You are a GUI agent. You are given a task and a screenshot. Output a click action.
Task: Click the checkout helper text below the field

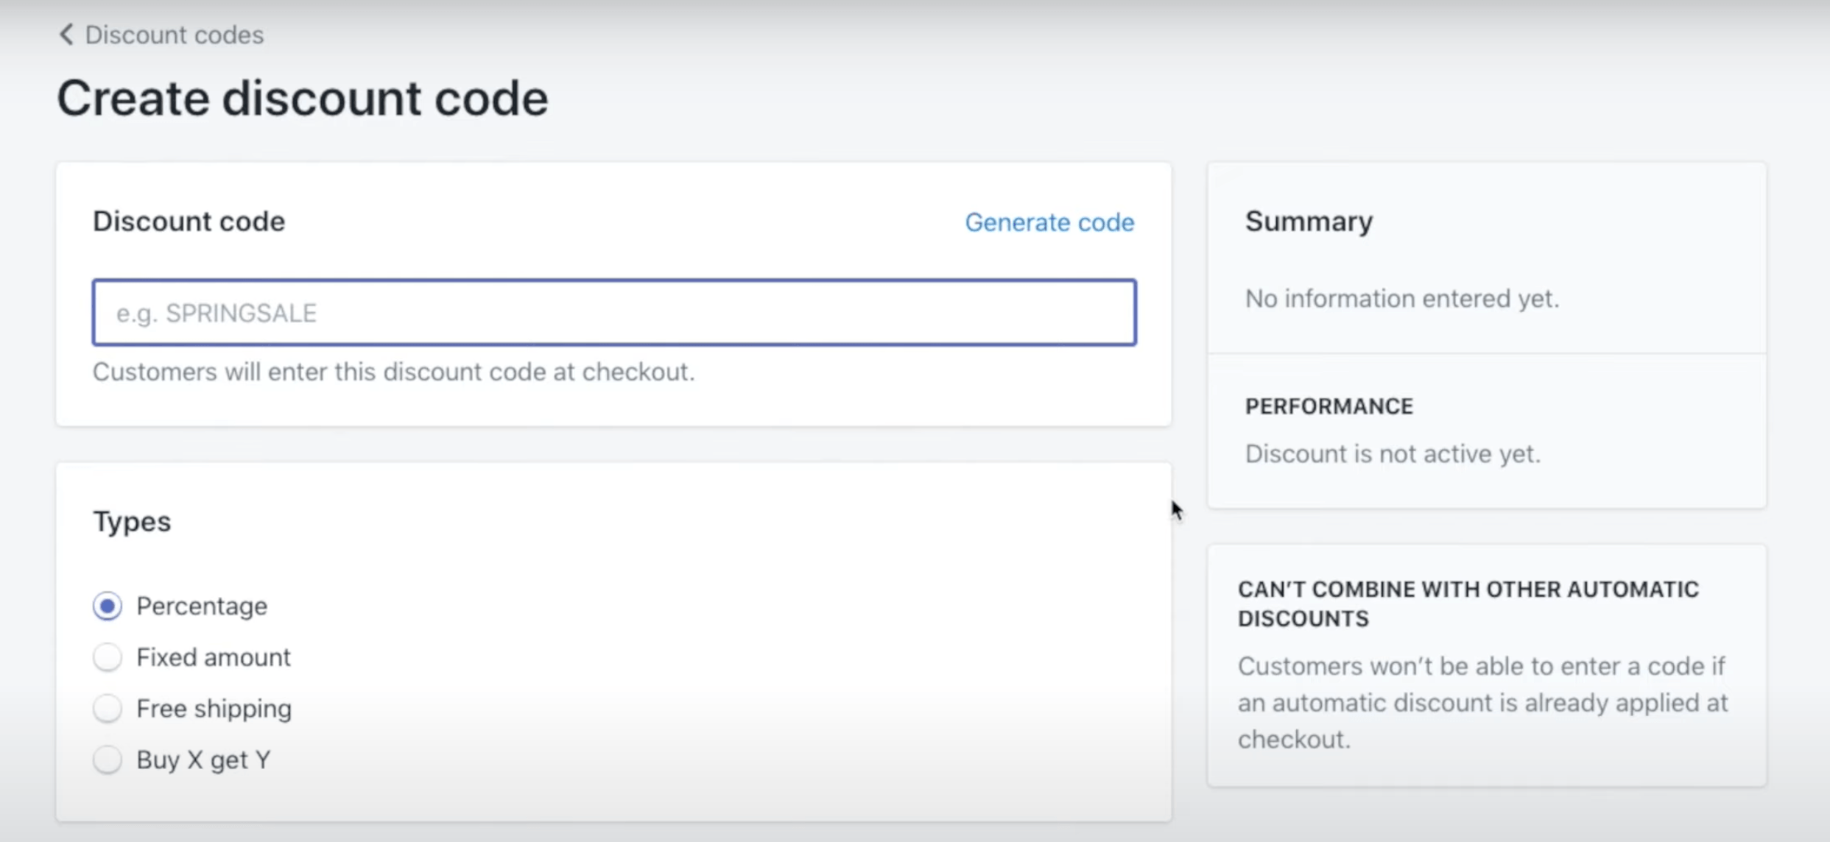pyautogui.click(x=393, y=372)
